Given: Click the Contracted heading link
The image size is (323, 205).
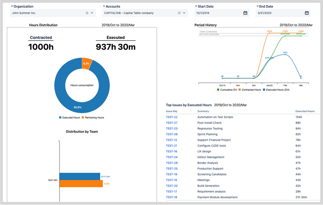Looking at the screenshot, I should tap(41, 38).
